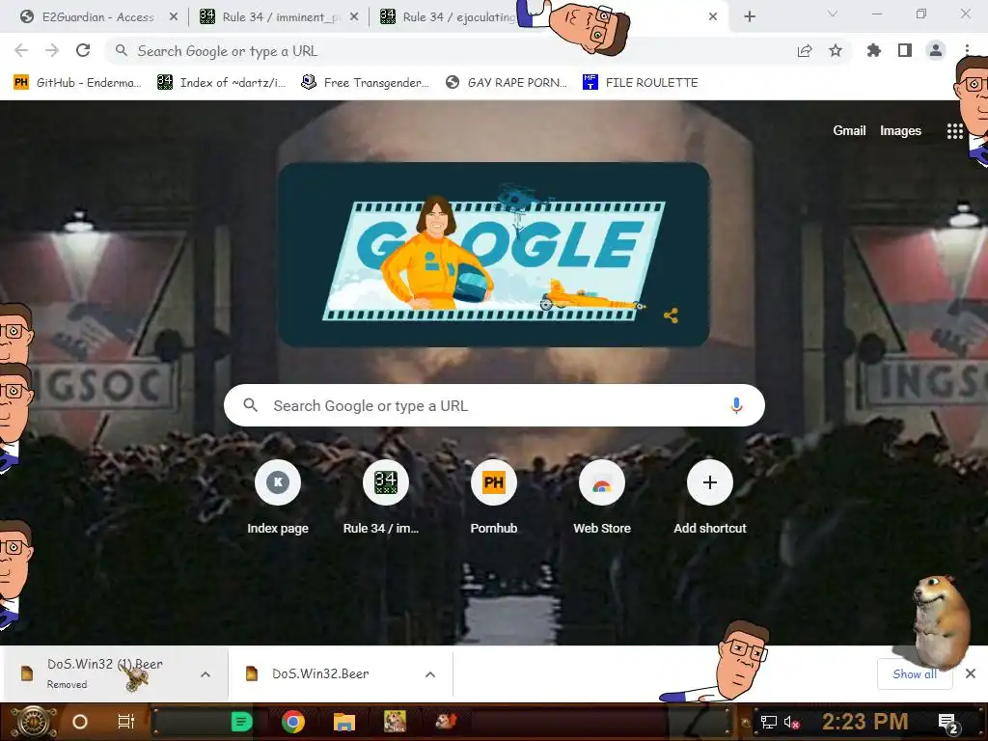Reload the current page
The height and width of the screenshot is (741, 988).
83,50
